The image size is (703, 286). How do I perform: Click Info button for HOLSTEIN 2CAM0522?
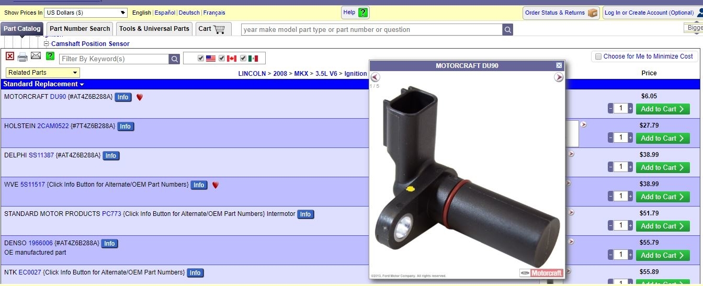[126, 127]
